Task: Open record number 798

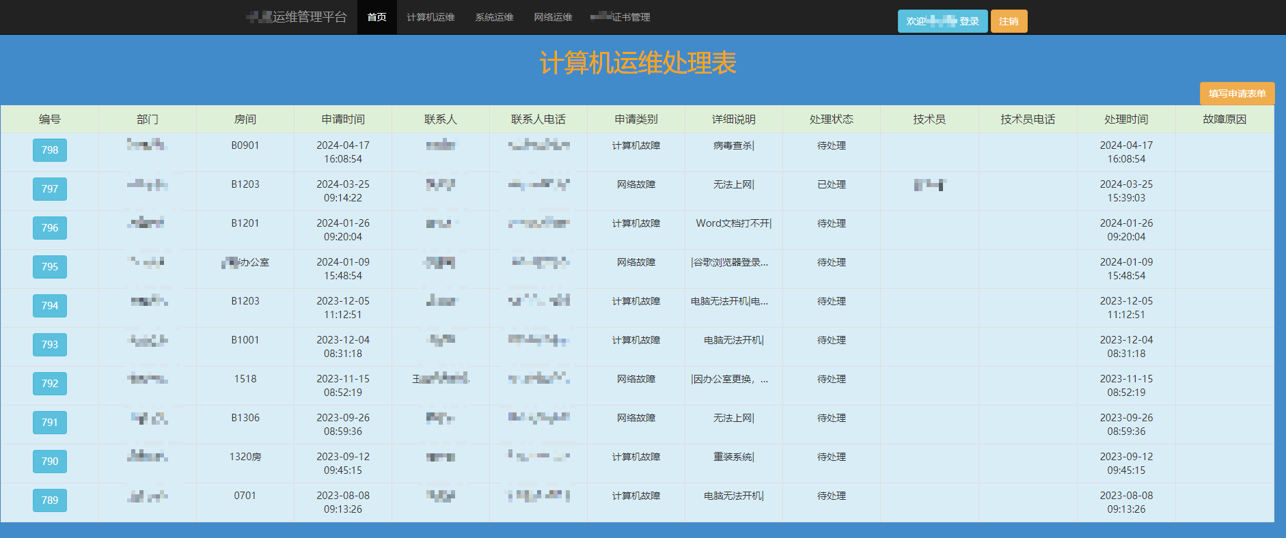Action: tap(50, 150)
